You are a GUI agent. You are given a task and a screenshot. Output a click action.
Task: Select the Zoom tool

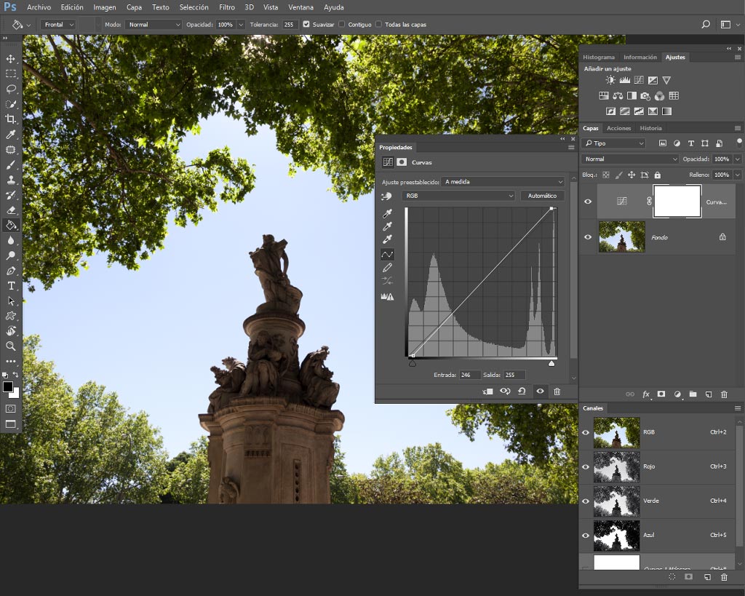point(10,346)
